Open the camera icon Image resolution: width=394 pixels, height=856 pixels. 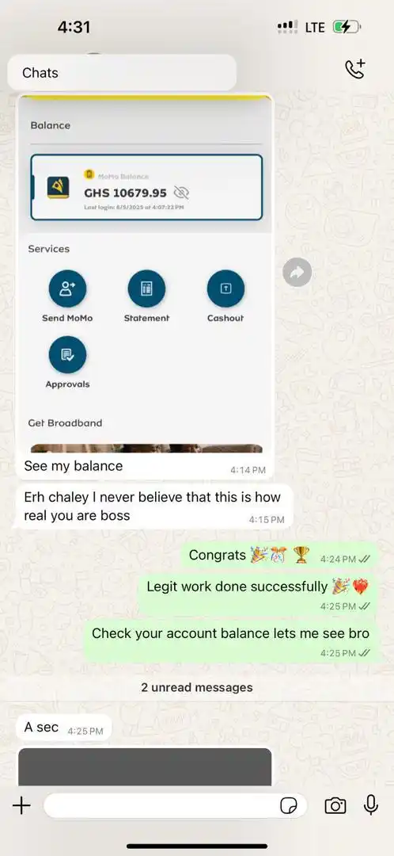coord(335,805)
